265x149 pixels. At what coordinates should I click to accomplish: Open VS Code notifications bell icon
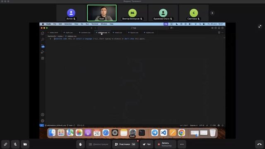[x=223, y=125]
